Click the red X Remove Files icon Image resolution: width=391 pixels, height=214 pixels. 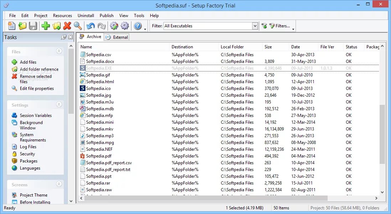click(x=67, y=26)
